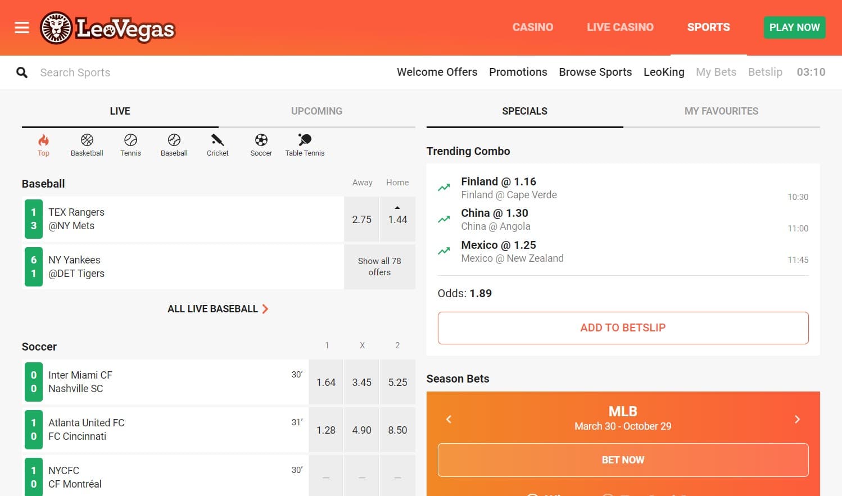Open the CASINO section
The image size is (842, 496).
pos(533,27)
